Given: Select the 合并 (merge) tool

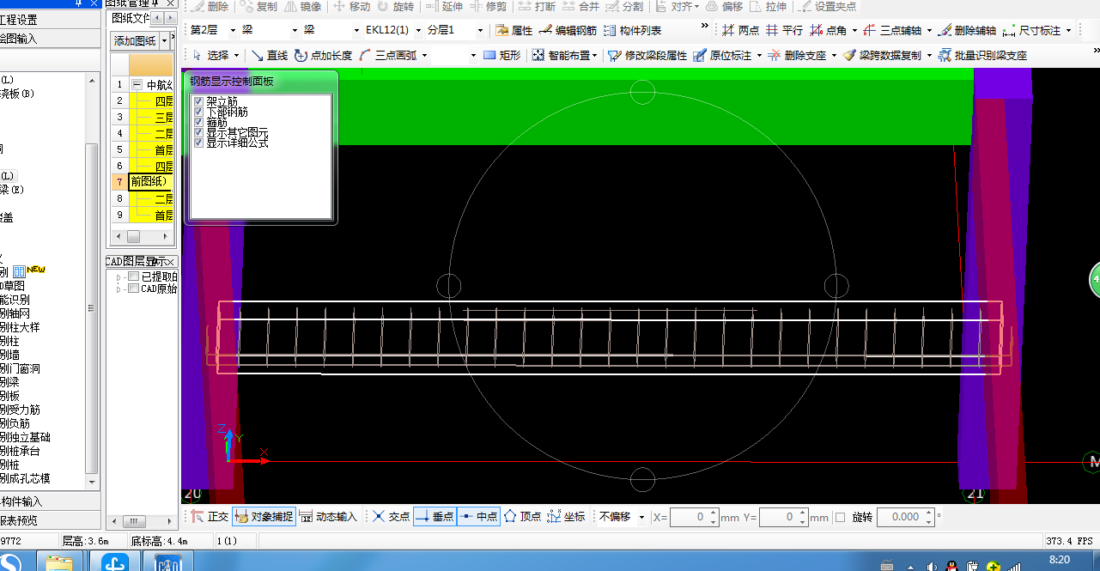Looking at the screenshot, I should coord(580,6).
